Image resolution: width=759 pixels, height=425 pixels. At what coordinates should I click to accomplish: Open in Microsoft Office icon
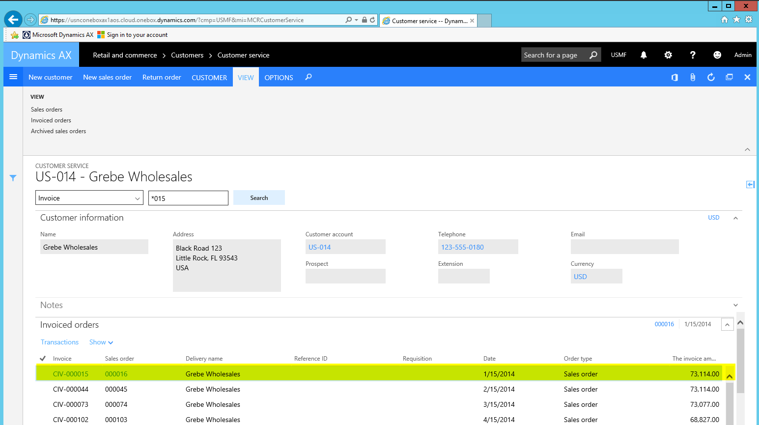click(x=675, y=77)
